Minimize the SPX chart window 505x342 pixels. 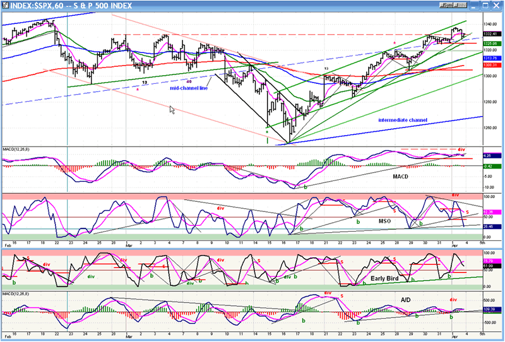[475, 6]
